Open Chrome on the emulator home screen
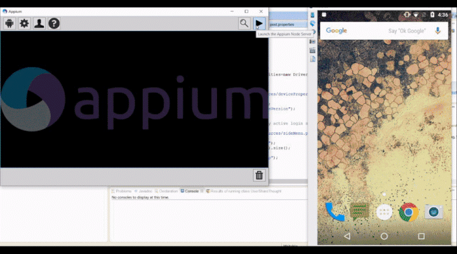 point(409,212)
